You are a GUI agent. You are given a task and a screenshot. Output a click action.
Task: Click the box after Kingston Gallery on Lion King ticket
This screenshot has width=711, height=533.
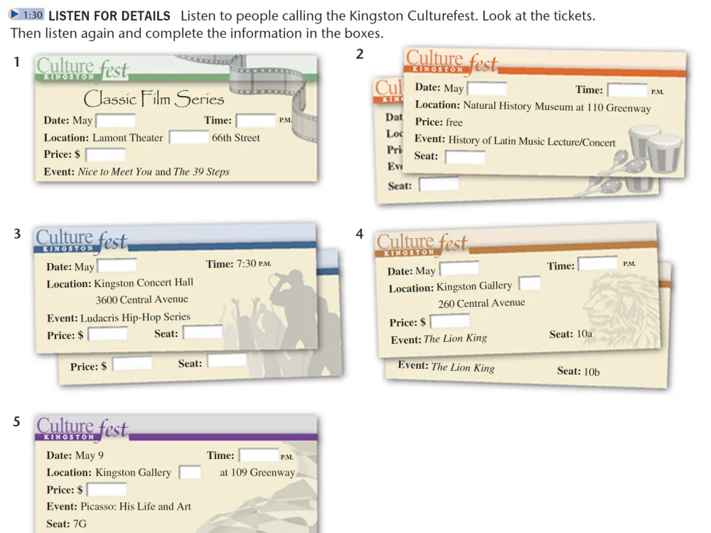click(529, 284)
